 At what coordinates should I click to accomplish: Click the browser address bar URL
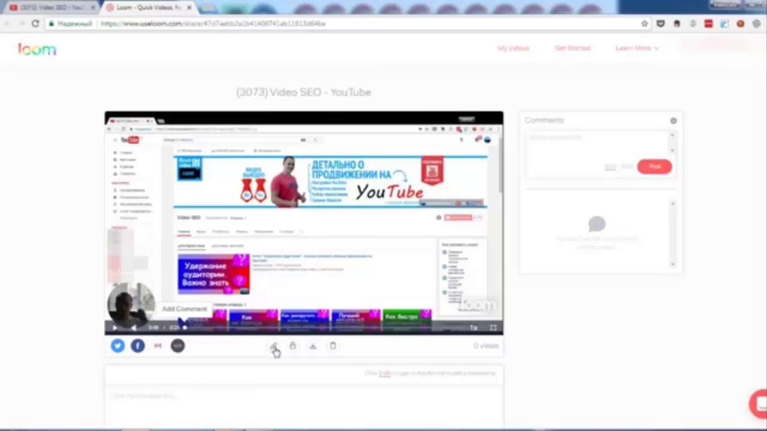pyautogui.click(x=213, y=23)
